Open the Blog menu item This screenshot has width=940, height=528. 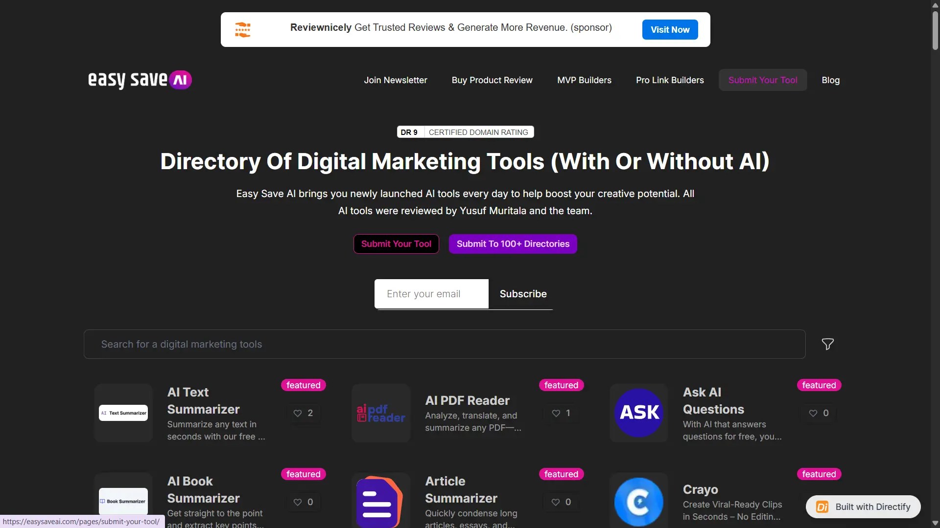pyautogui.click(x=830, y=80)
